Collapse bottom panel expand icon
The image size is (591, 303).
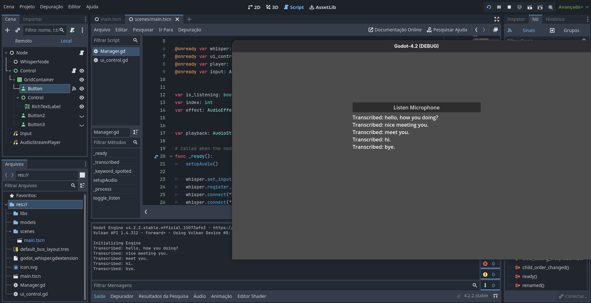click(x=495, y=296)
